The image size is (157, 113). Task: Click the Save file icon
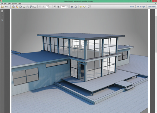coord(28,7)
